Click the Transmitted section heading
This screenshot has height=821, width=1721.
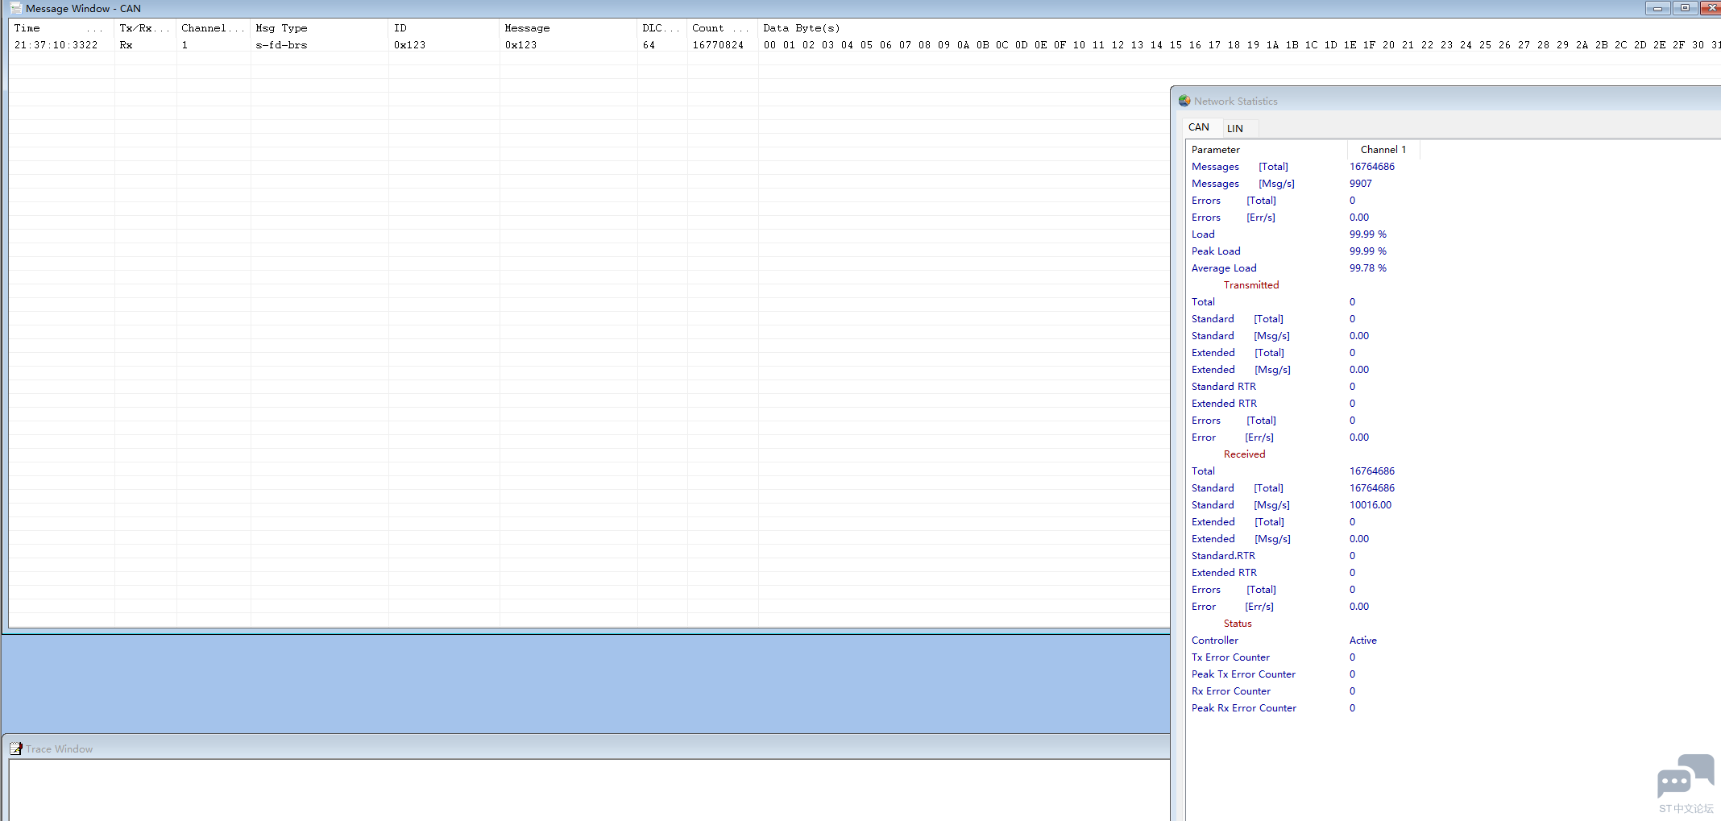[x=1250, y=285]
